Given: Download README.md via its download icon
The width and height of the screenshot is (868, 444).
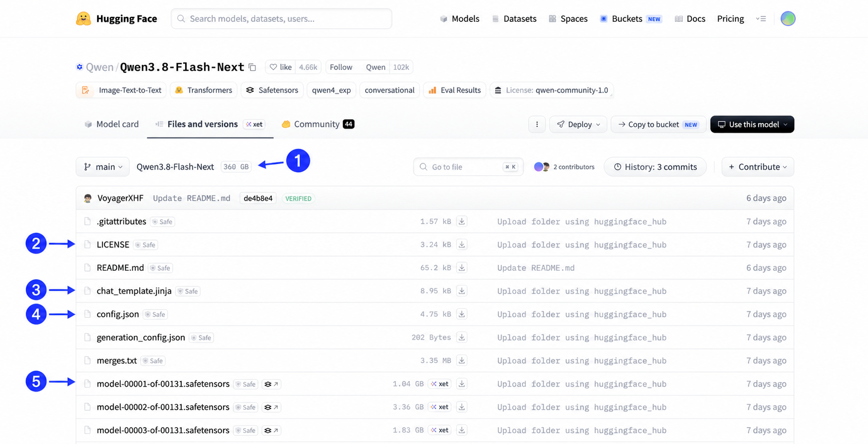Looking at the screenshot, I should point(462,268).
